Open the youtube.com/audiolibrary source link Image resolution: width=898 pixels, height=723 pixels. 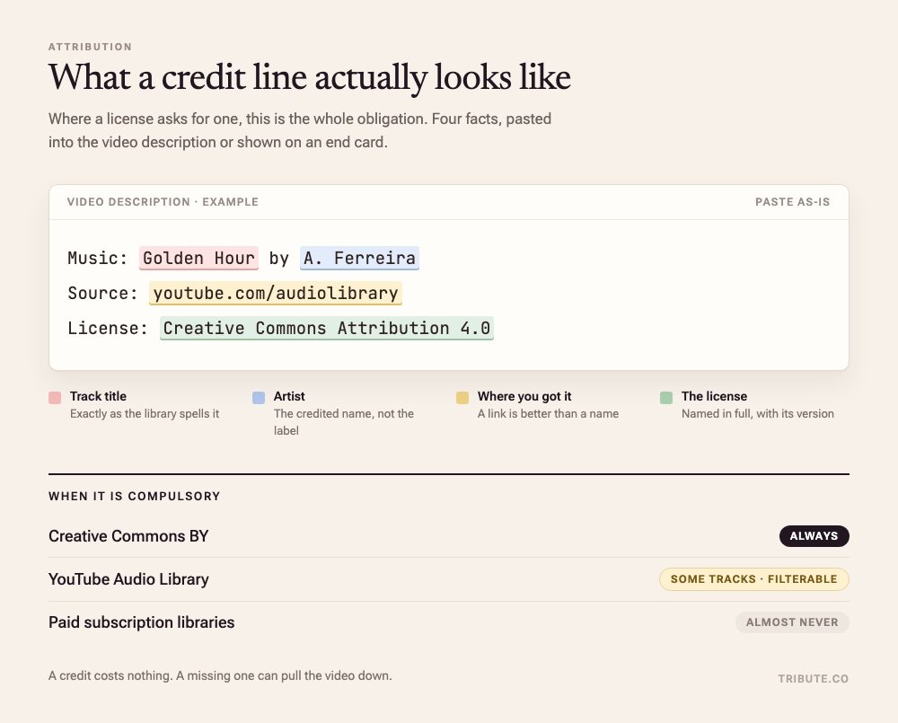point(276,294)
